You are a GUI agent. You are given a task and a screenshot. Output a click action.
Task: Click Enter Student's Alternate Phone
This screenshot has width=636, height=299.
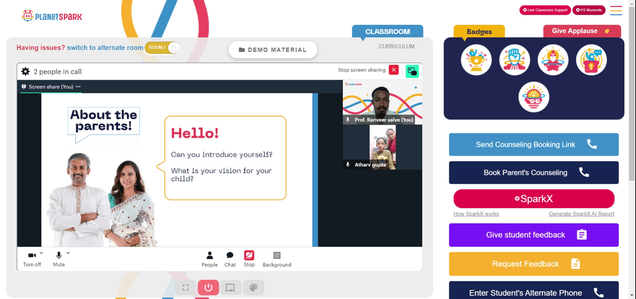(534, 291)
